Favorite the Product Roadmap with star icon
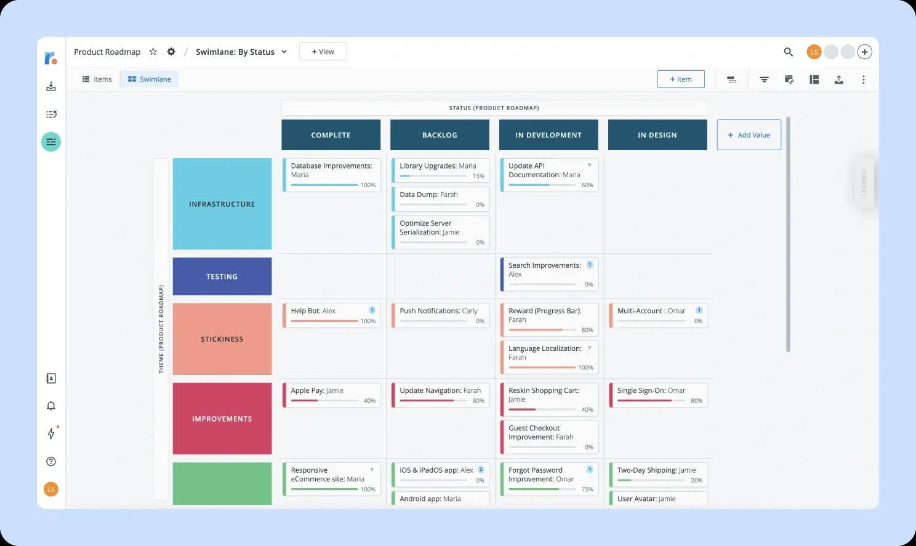Screen dimensions: 916x546 (x=153, y=52)
